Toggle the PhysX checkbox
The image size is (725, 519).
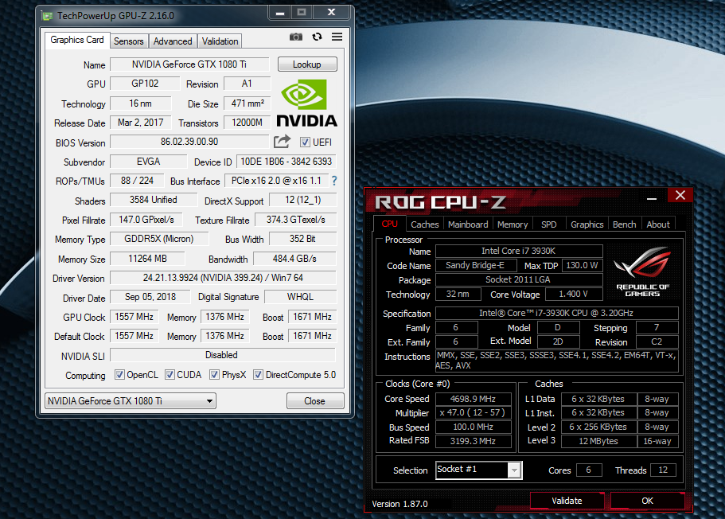tap(214, 375)
